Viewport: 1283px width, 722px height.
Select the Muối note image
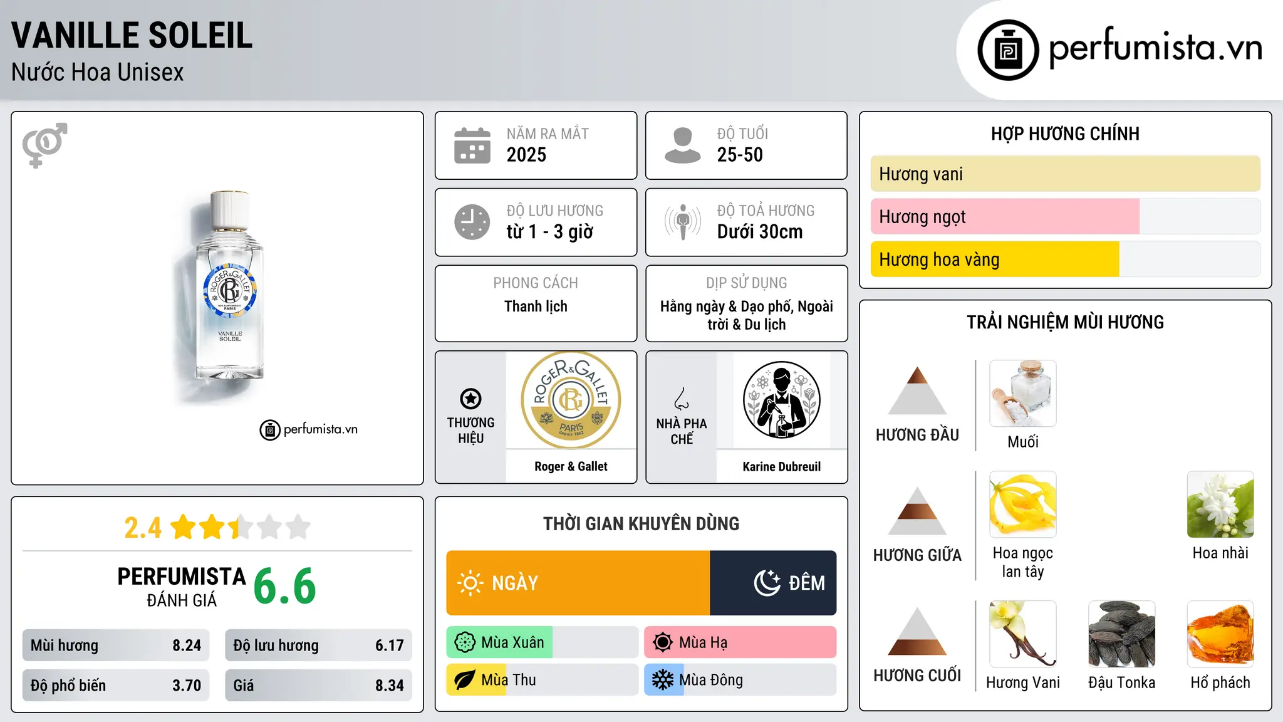[x=1023, y=394]
